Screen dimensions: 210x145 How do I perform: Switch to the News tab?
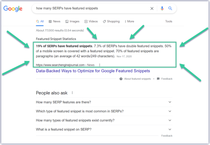(x=55, y=21)
